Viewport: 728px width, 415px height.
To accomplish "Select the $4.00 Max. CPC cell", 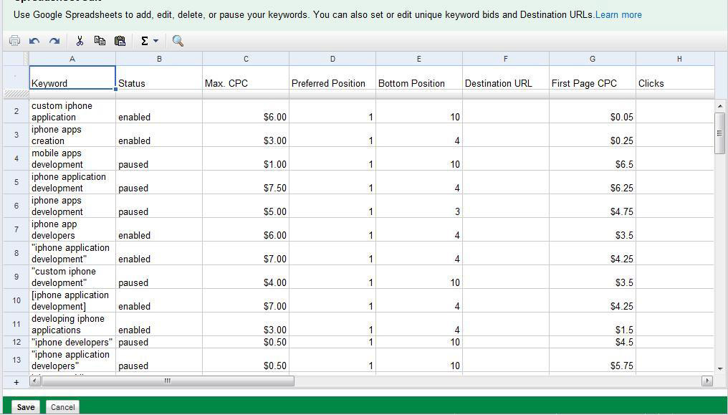I will pyautogui.click(x=246, y=277).
